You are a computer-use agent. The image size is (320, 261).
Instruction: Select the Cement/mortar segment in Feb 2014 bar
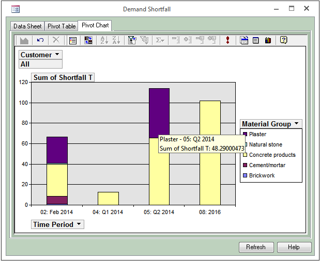point(57,200)
